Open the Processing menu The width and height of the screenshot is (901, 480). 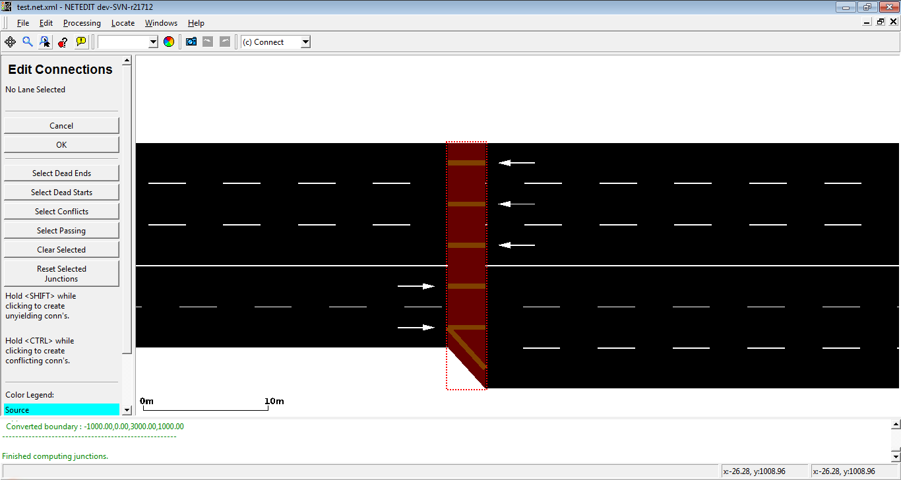click(82, 23)
